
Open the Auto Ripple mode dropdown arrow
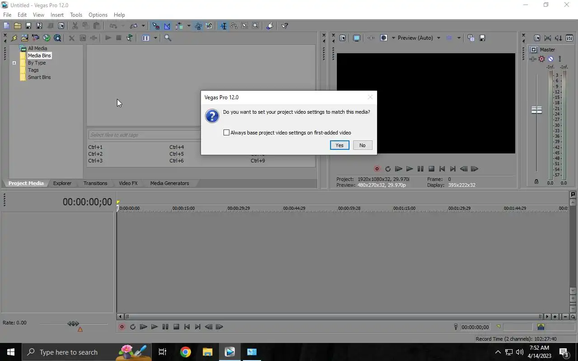click(x=189, y=26)
